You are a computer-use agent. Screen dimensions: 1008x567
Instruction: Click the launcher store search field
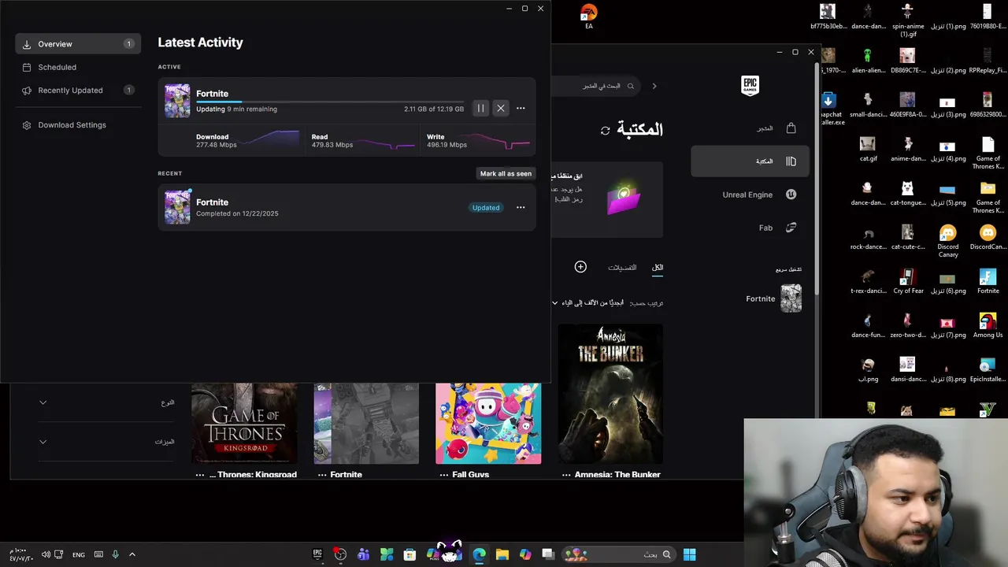click(595, 86)
